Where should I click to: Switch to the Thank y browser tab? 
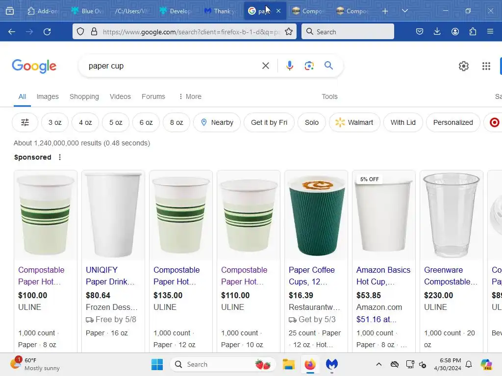tap(220, 11)
